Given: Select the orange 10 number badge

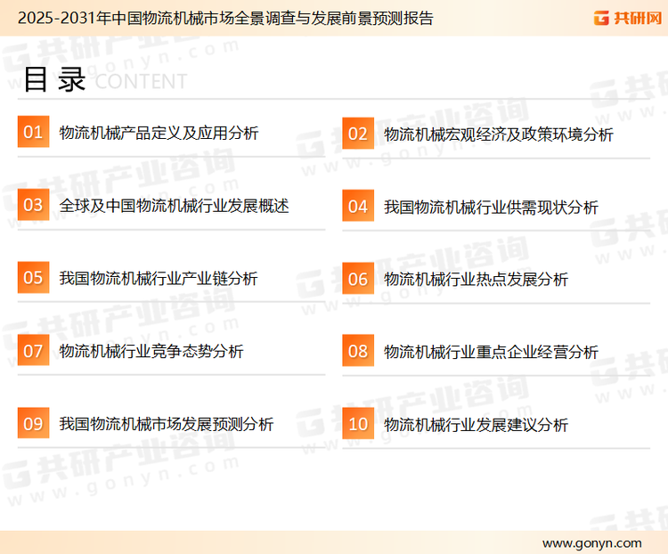Looking at the screenshot, I should point(358,424).
